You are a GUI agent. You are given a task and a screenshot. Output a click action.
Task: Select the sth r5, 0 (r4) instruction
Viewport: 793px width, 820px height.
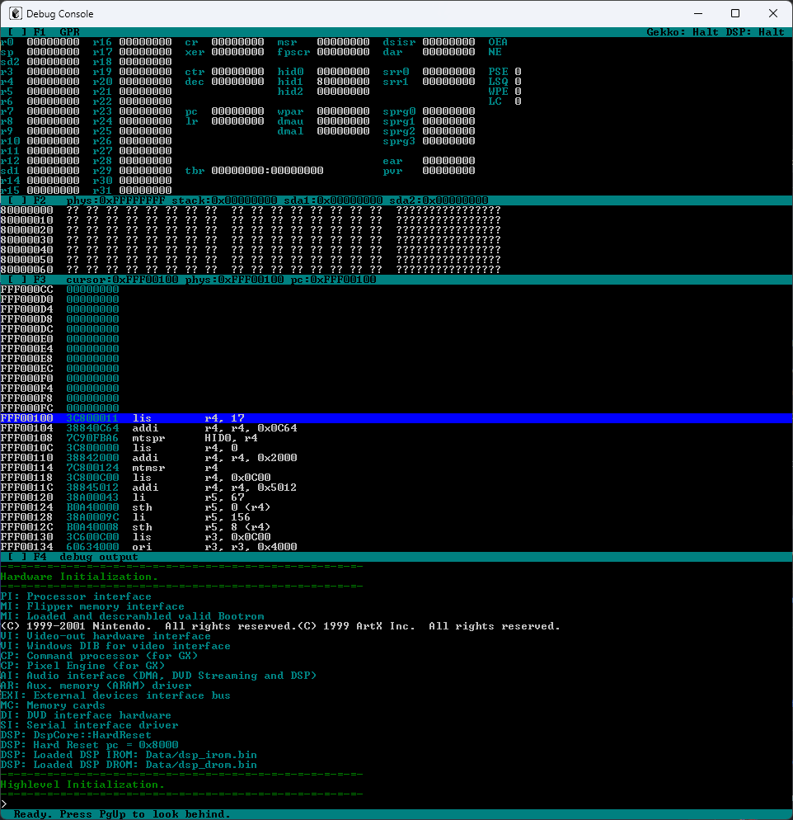point(201,508)
